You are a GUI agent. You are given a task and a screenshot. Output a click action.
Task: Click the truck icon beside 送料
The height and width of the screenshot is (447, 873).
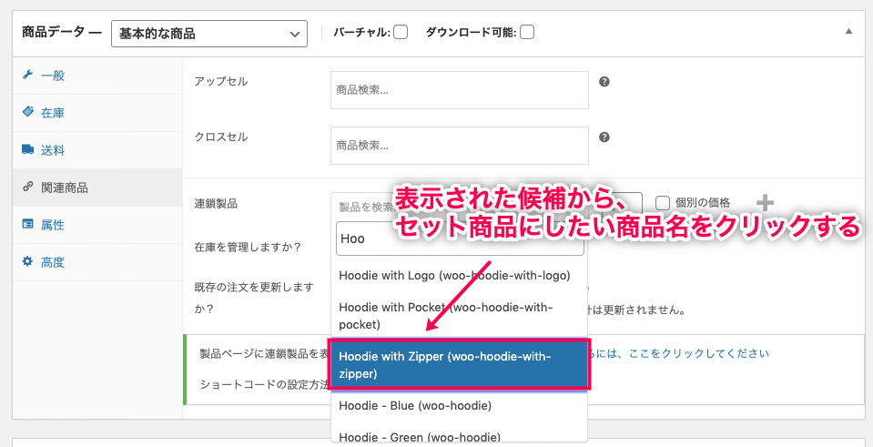pyautogui.click(x=27, y=149)
